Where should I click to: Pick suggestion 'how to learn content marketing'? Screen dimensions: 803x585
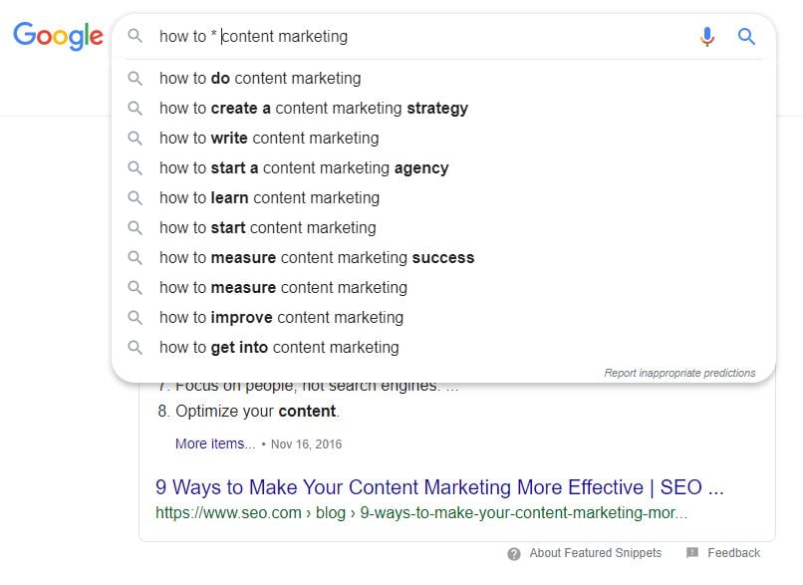click(x=443, y=197)
